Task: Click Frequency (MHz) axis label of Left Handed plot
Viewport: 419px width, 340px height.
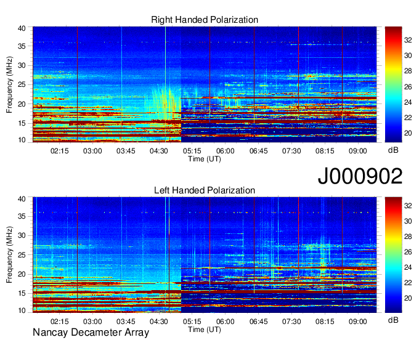Action: tap(9, 255)
